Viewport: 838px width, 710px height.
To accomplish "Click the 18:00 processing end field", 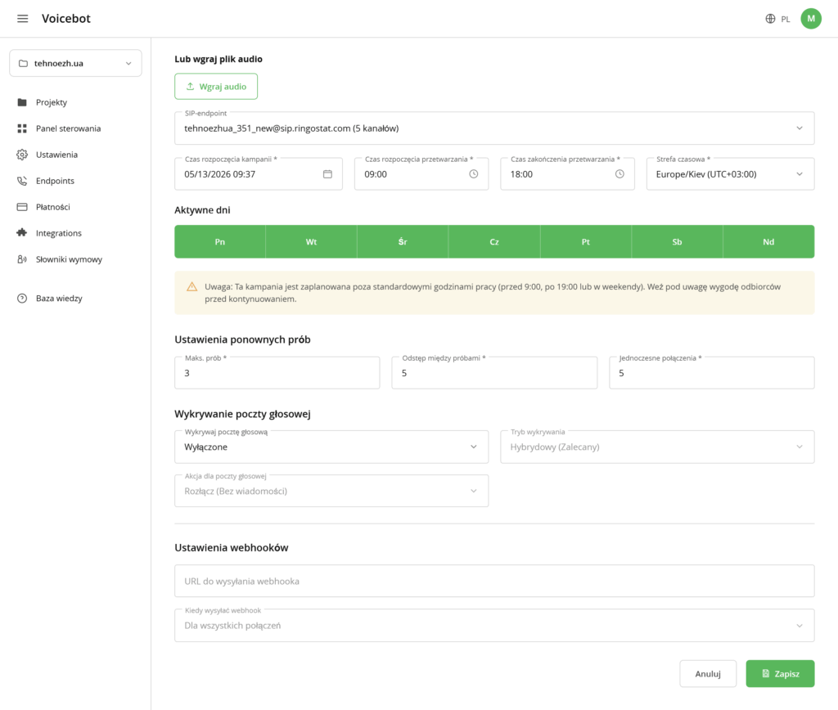I will tap(567, 174).
